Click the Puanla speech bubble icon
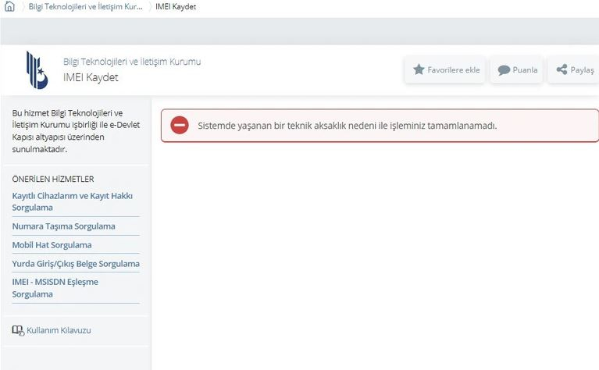The height and width of the screenshot is (370, 599). click(504, 70)
